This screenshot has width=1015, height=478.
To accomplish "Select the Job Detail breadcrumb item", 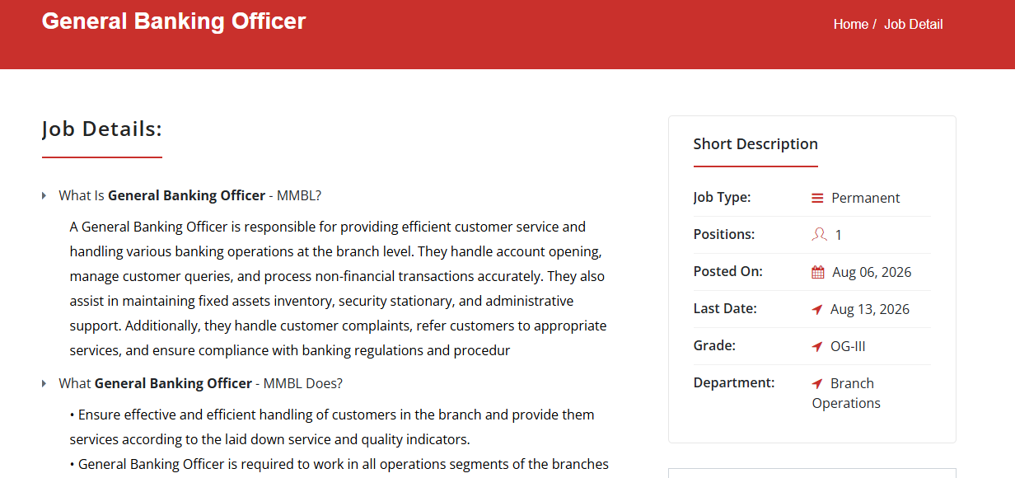I will coord(914,24).
